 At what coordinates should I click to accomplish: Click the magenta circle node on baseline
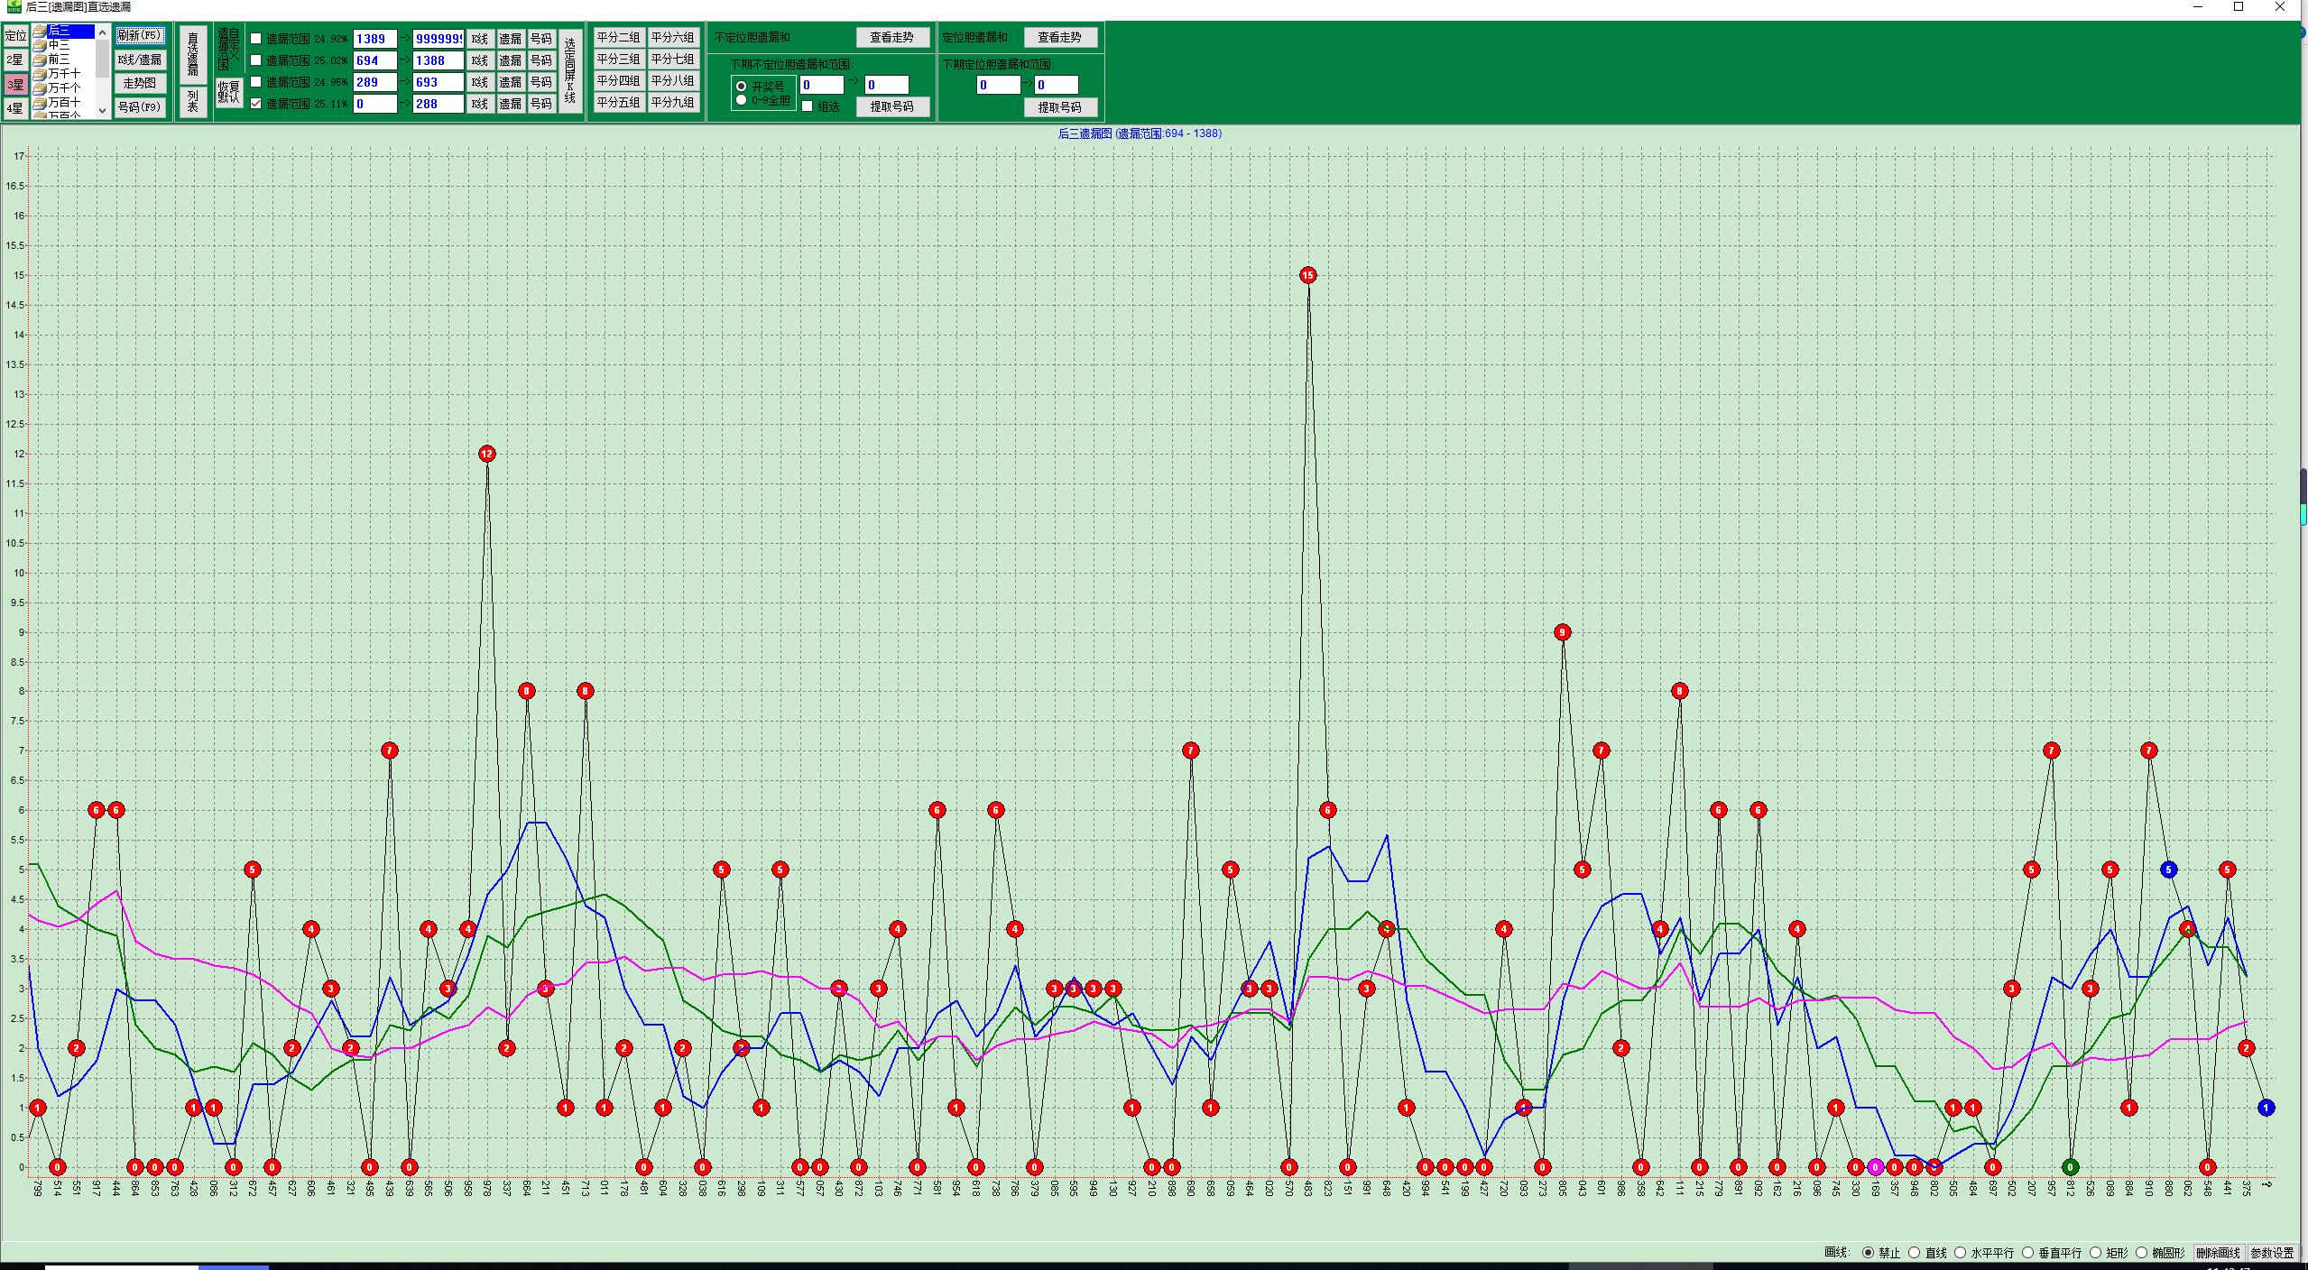coord(1875,1167)
